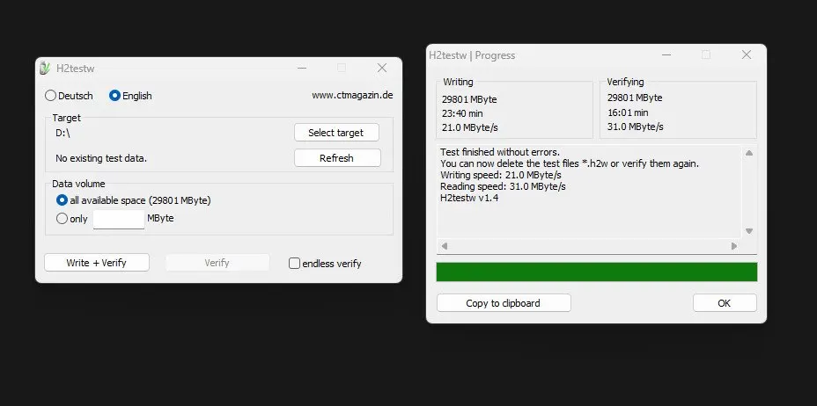Click the H2testw app icon in title bar

(45, 68)
